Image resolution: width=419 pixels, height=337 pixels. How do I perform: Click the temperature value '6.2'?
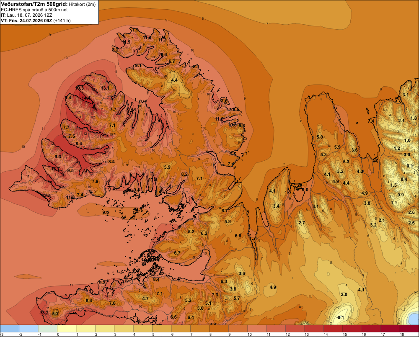(x=204, y=233)
